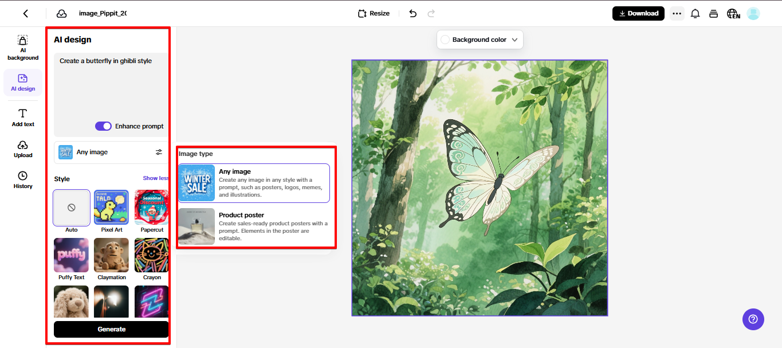
Task: Open image settings sliders next to Any image
Action: (x=159, y=152)
